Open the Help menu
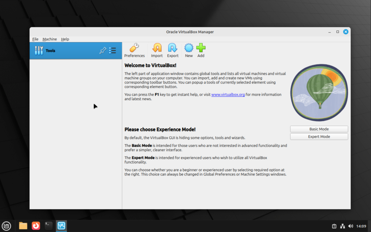371x232 pixels. [x=65, y=39]
